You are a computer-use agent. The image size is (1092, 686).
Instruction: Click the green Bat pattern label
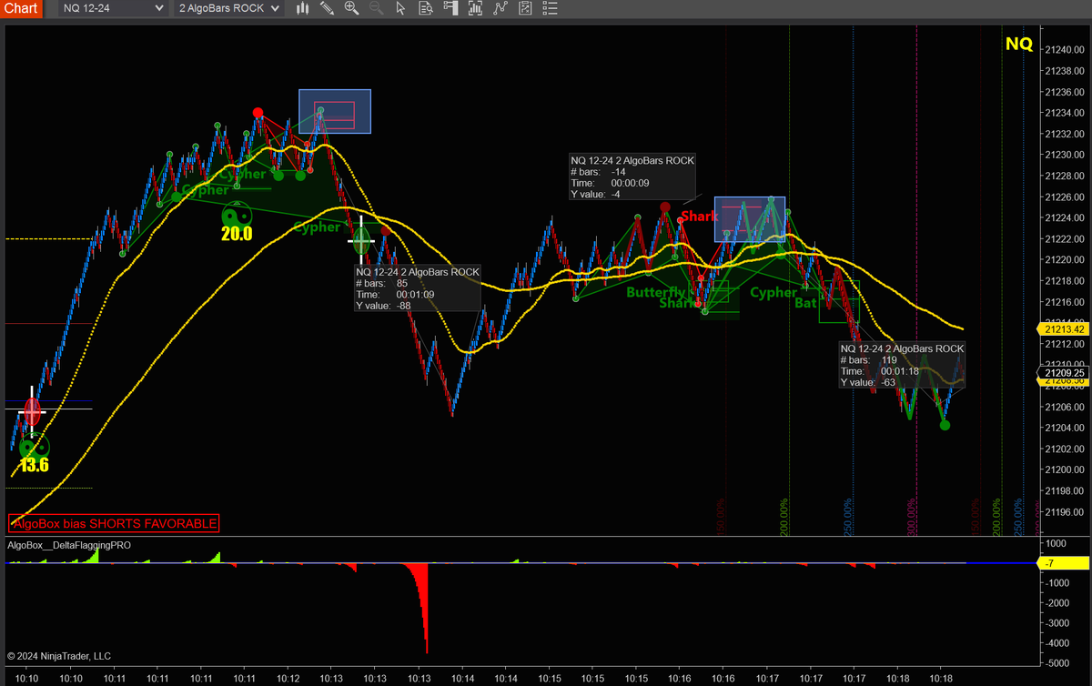(805, 303)
